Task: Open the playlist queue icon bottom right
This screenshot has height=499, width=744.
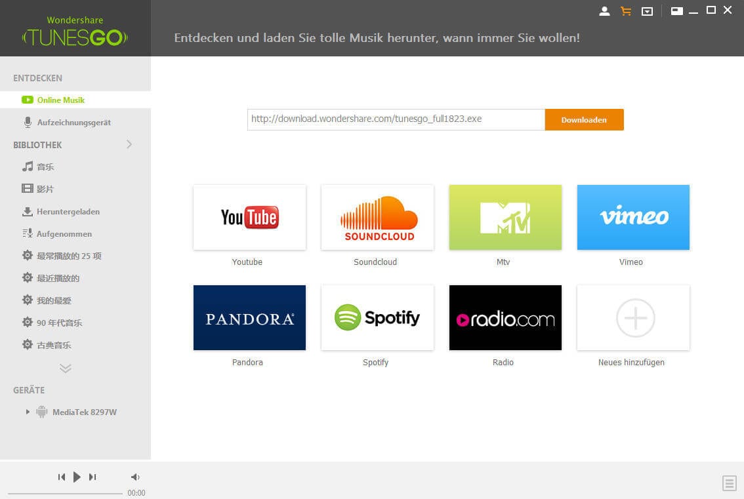Action: click(730, 483)
